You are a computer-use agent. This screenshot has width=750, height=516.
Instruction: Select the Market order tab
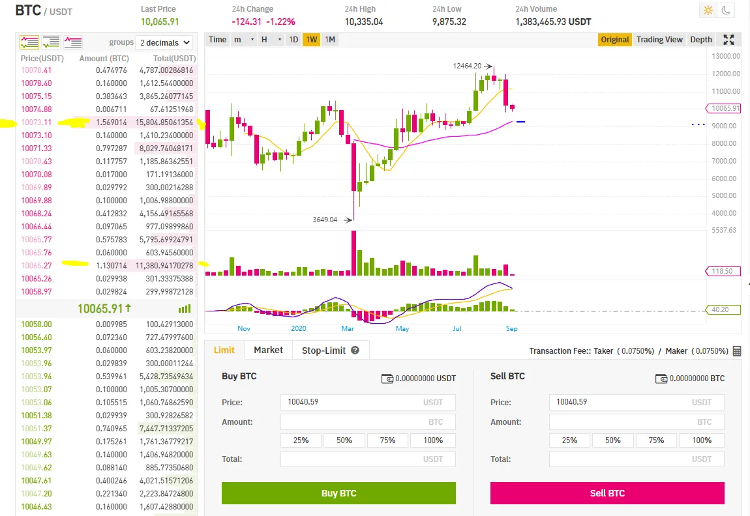[268, 351]
